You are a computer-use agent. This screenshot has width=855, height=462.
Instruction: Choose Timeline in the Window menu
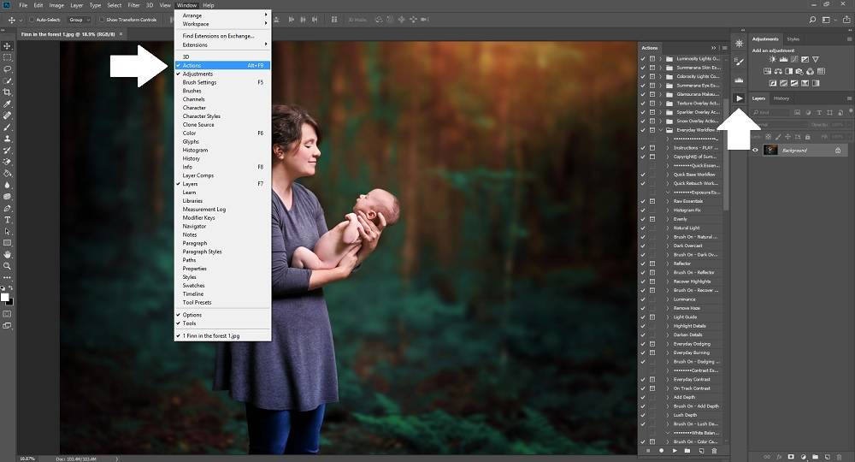point(222,294)
